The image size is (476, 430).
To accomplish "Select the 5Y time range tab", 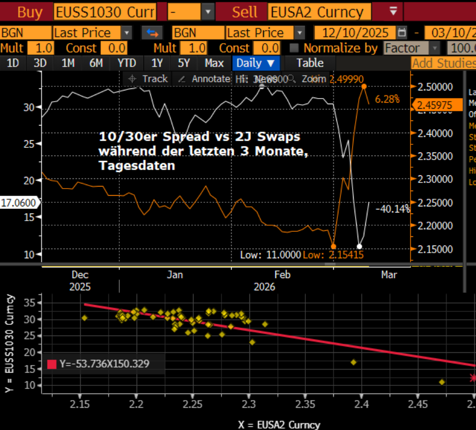I will [x=184, y=63].
